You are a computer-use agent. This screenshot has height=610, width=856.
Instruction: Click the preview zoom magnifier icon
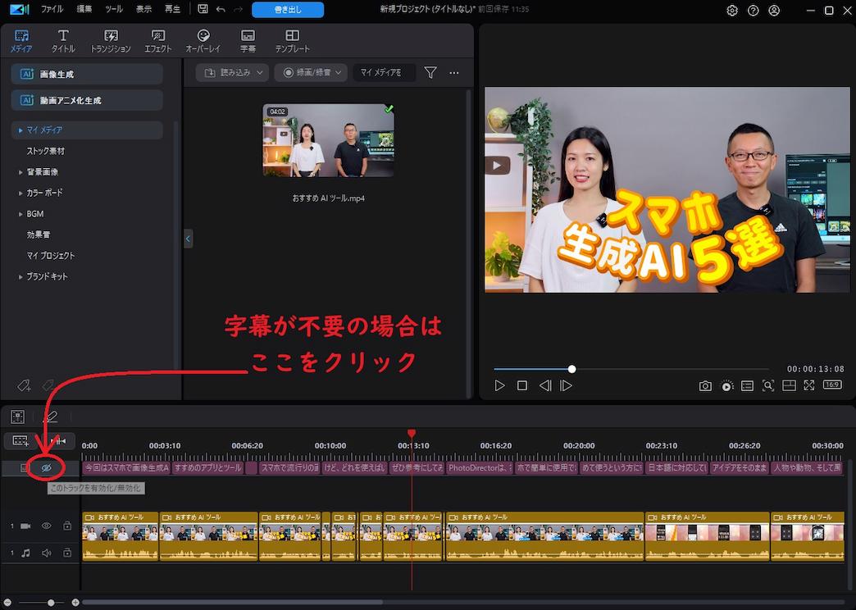[768, 385]
